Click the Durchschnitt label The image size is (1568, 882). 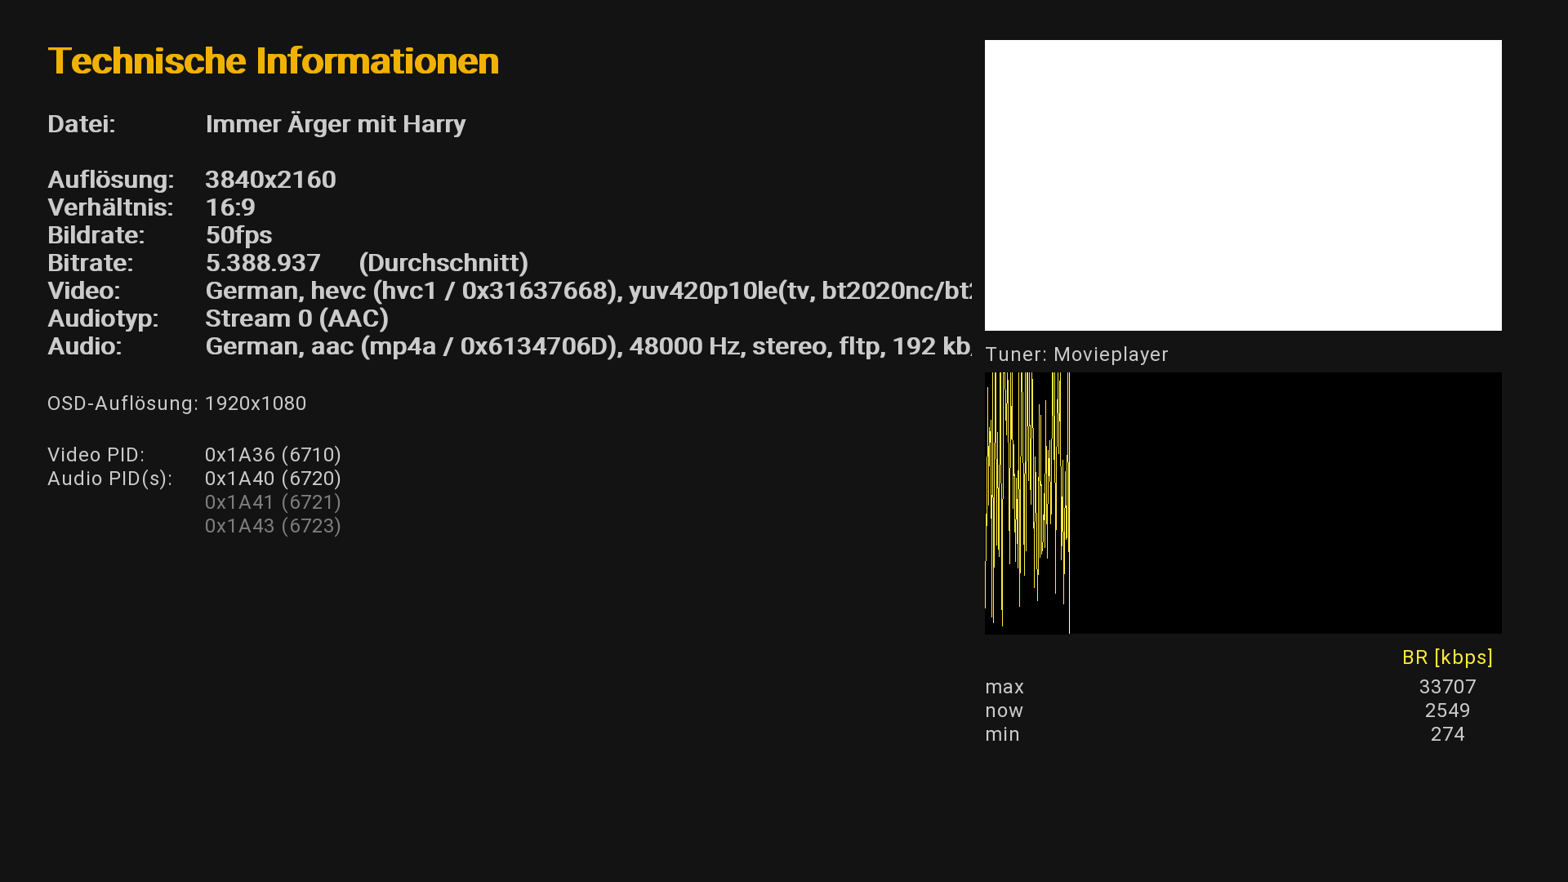pos(443,263)
